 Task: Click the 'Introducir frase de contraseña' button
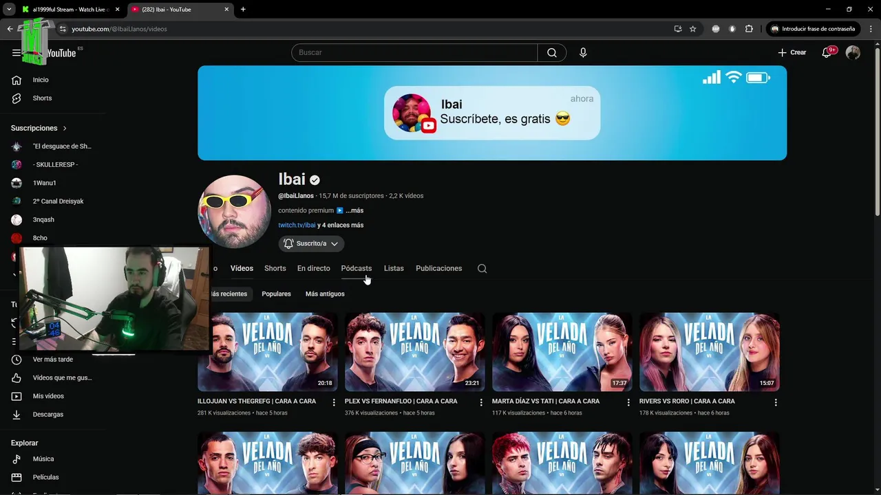[x=813, y=29]
